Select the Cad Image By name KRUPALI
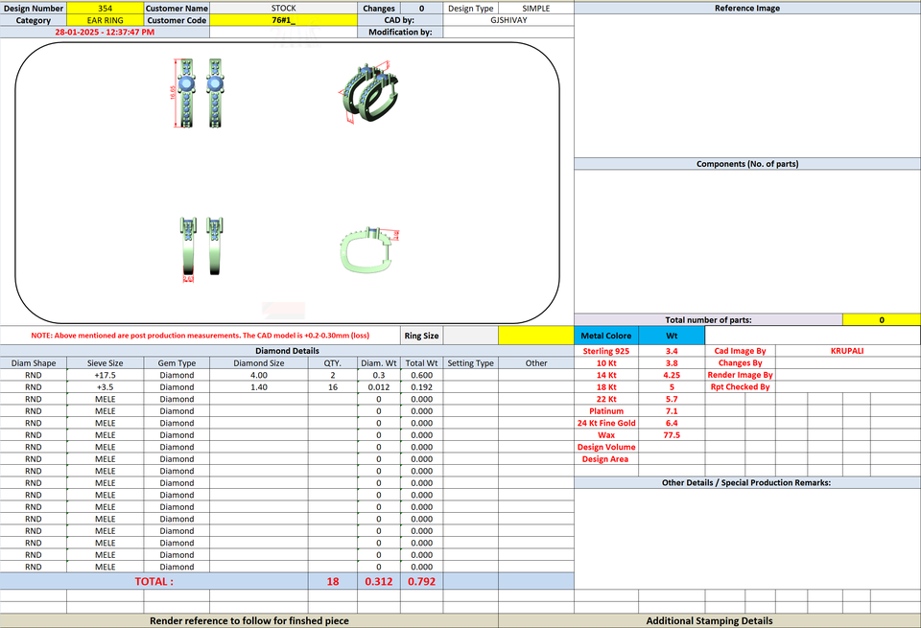This screenshot has height=628, width=921. pyautogui.click(x=847, y=351)
